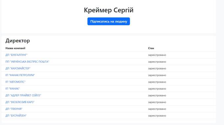Image resolution: width=224 pixels, height=125 pixels.
Task: Click зареєстровано status in АВТОМОПС row
Action: click(x=157, y=82)
